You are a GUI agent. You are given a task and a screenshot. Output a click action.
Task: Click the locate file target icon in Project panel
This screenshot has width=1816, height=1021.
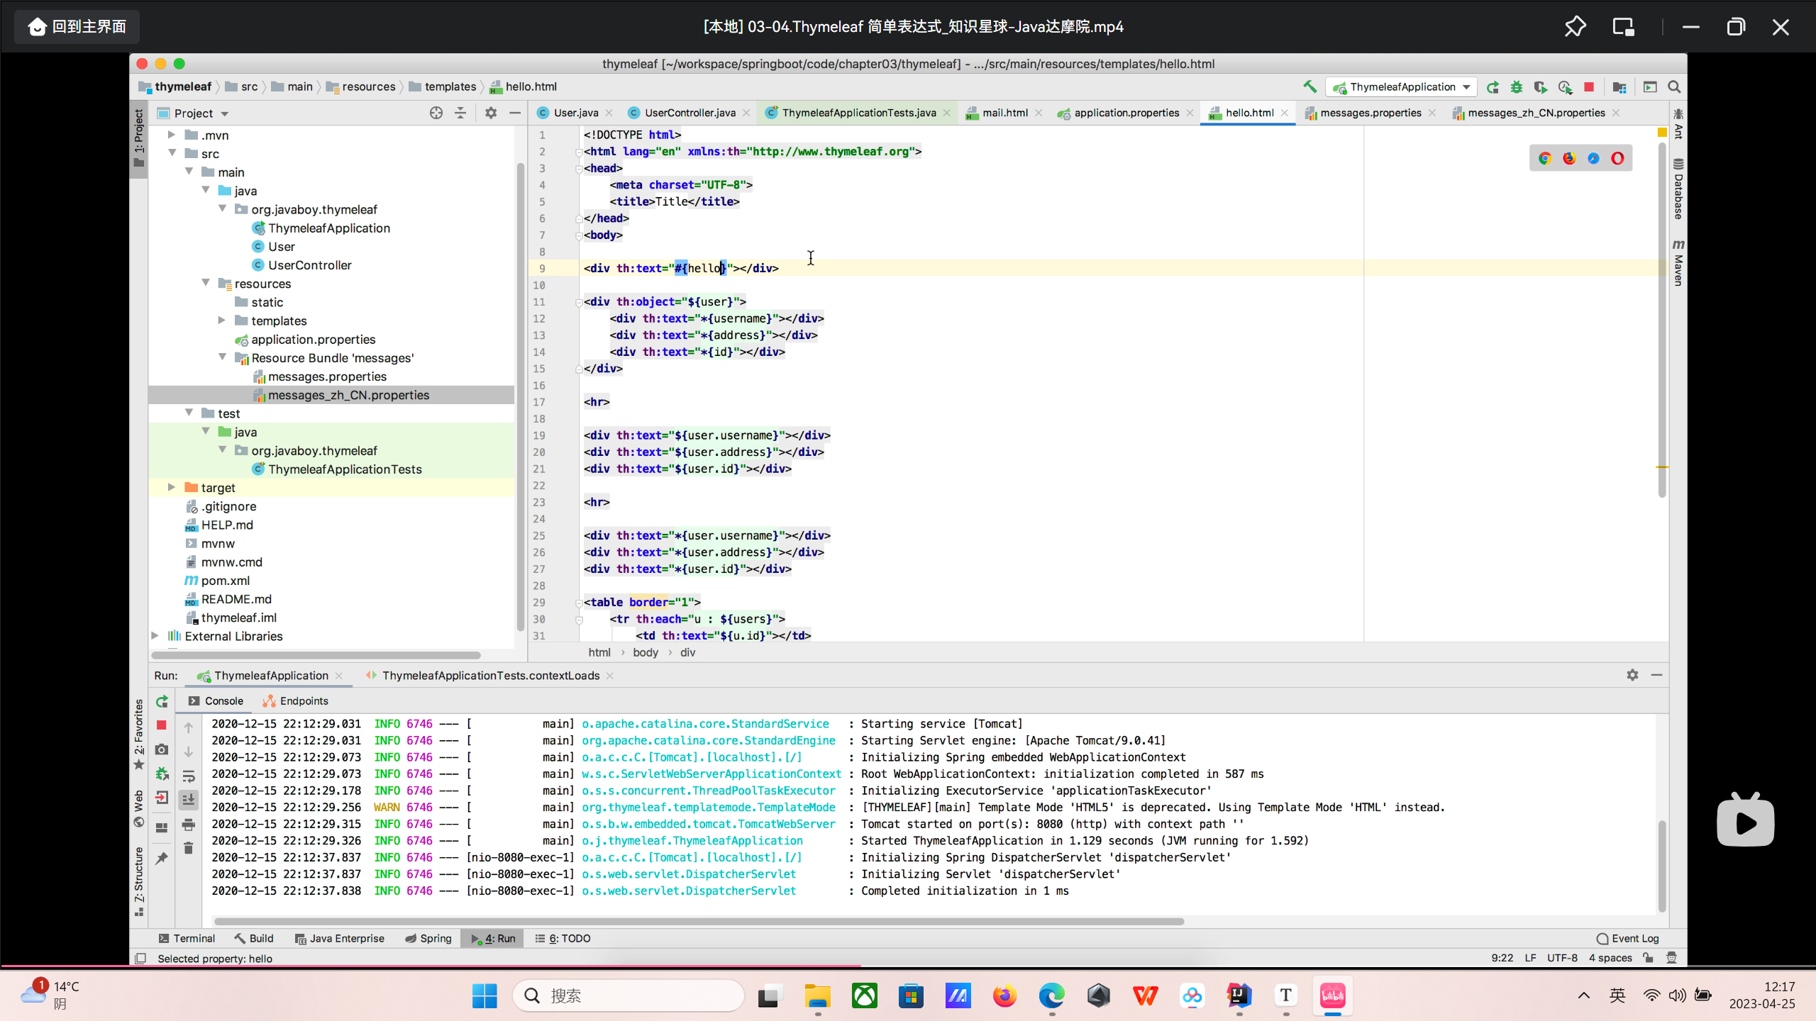tap(436, 113)
